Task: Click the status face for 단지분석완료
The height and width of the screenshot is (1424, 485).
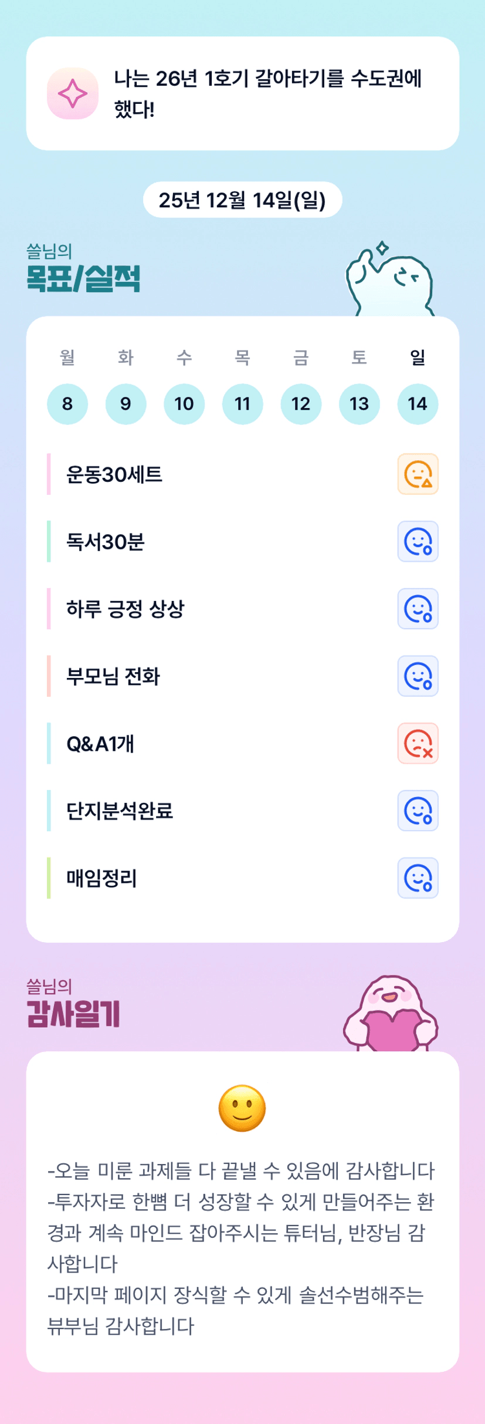Action: (418, 811)
